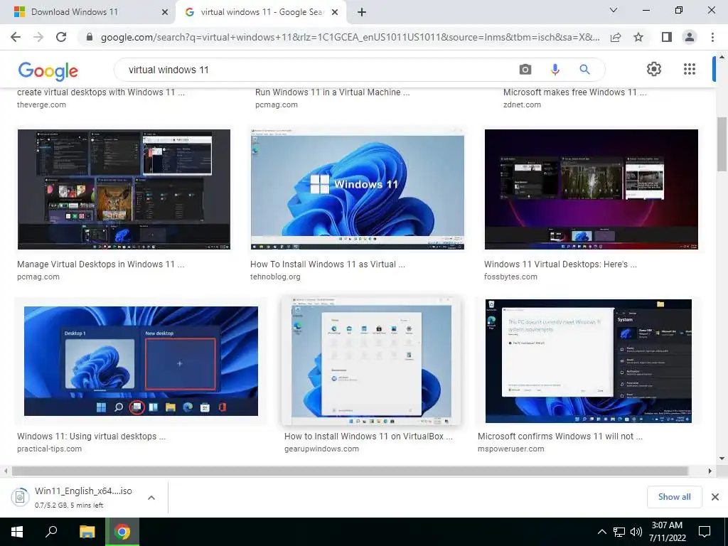Click 'How to Install Windows 11 on VirtualBox' title
The width and height of the screenshot is (728, 546).
[369, 437]
